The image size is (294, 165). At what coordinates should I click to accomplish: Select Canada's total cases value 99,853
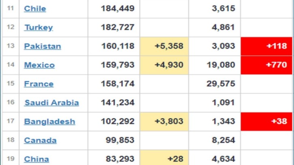click(120, 140)
